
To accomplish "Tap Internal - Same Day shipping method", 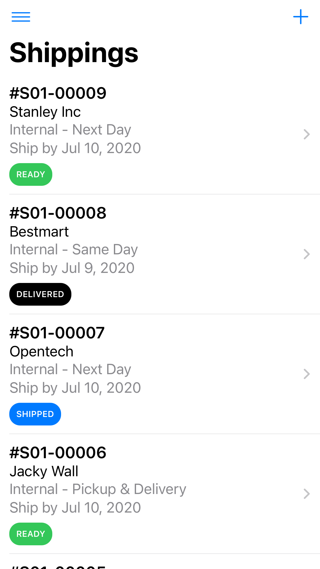I will coord(74,250).
